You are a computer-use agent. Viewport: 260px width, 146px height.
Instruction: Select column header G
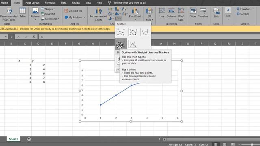[x=79, y=43]
